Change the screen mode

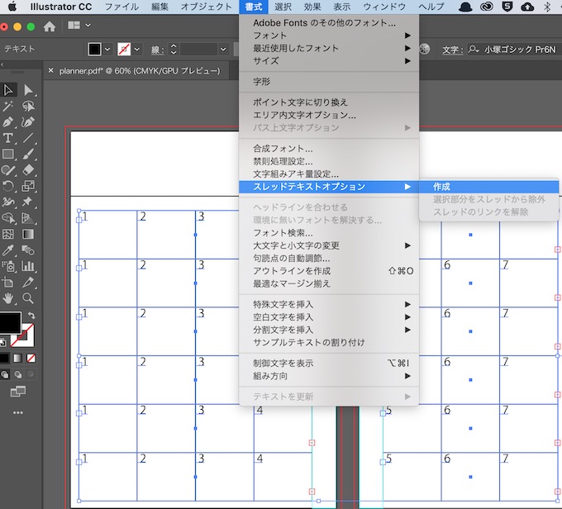click(x=18, y=392)
